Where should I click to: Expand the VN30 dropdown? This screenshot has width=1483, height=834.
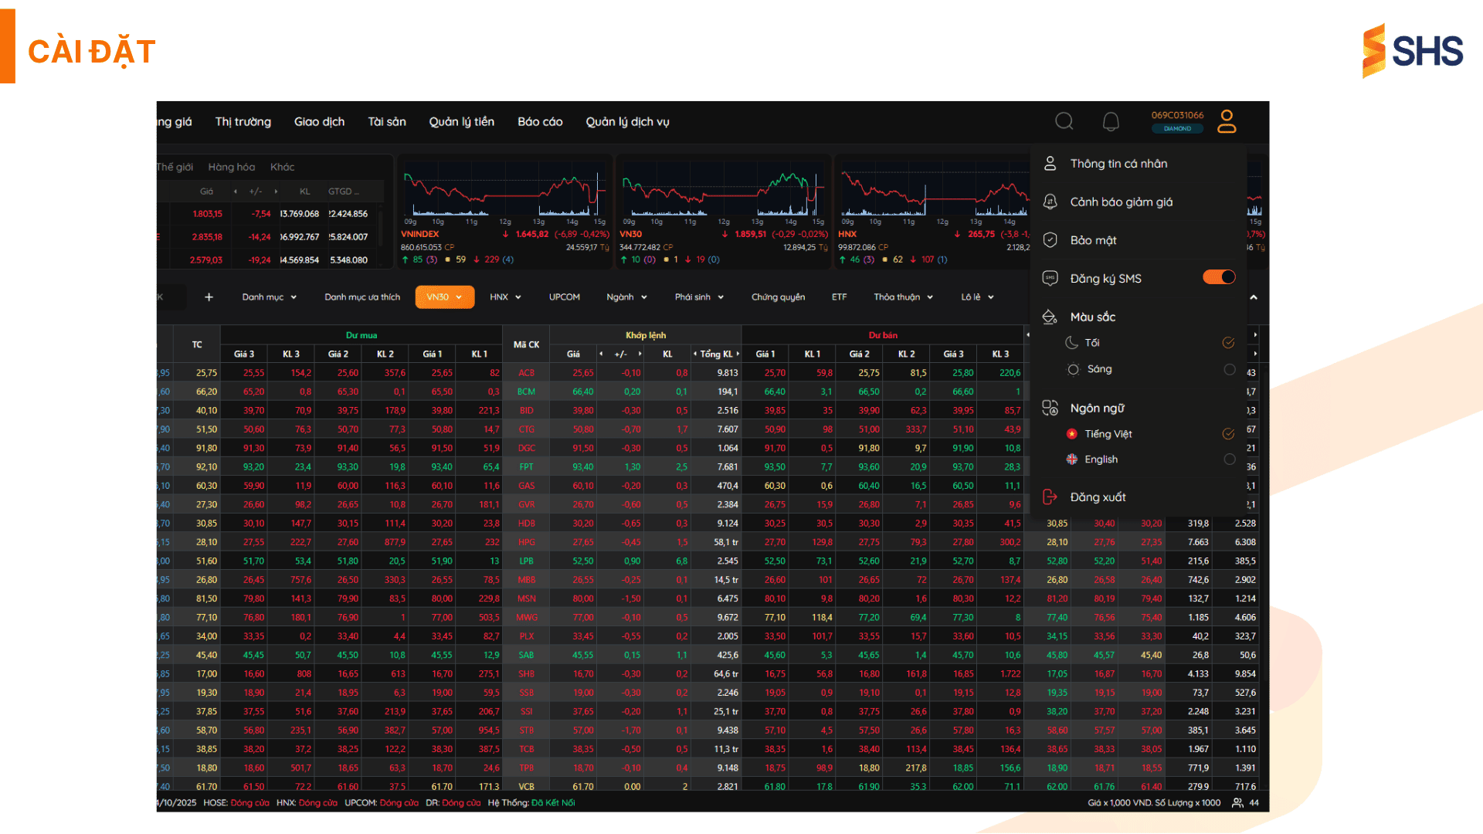pos(444,297)
